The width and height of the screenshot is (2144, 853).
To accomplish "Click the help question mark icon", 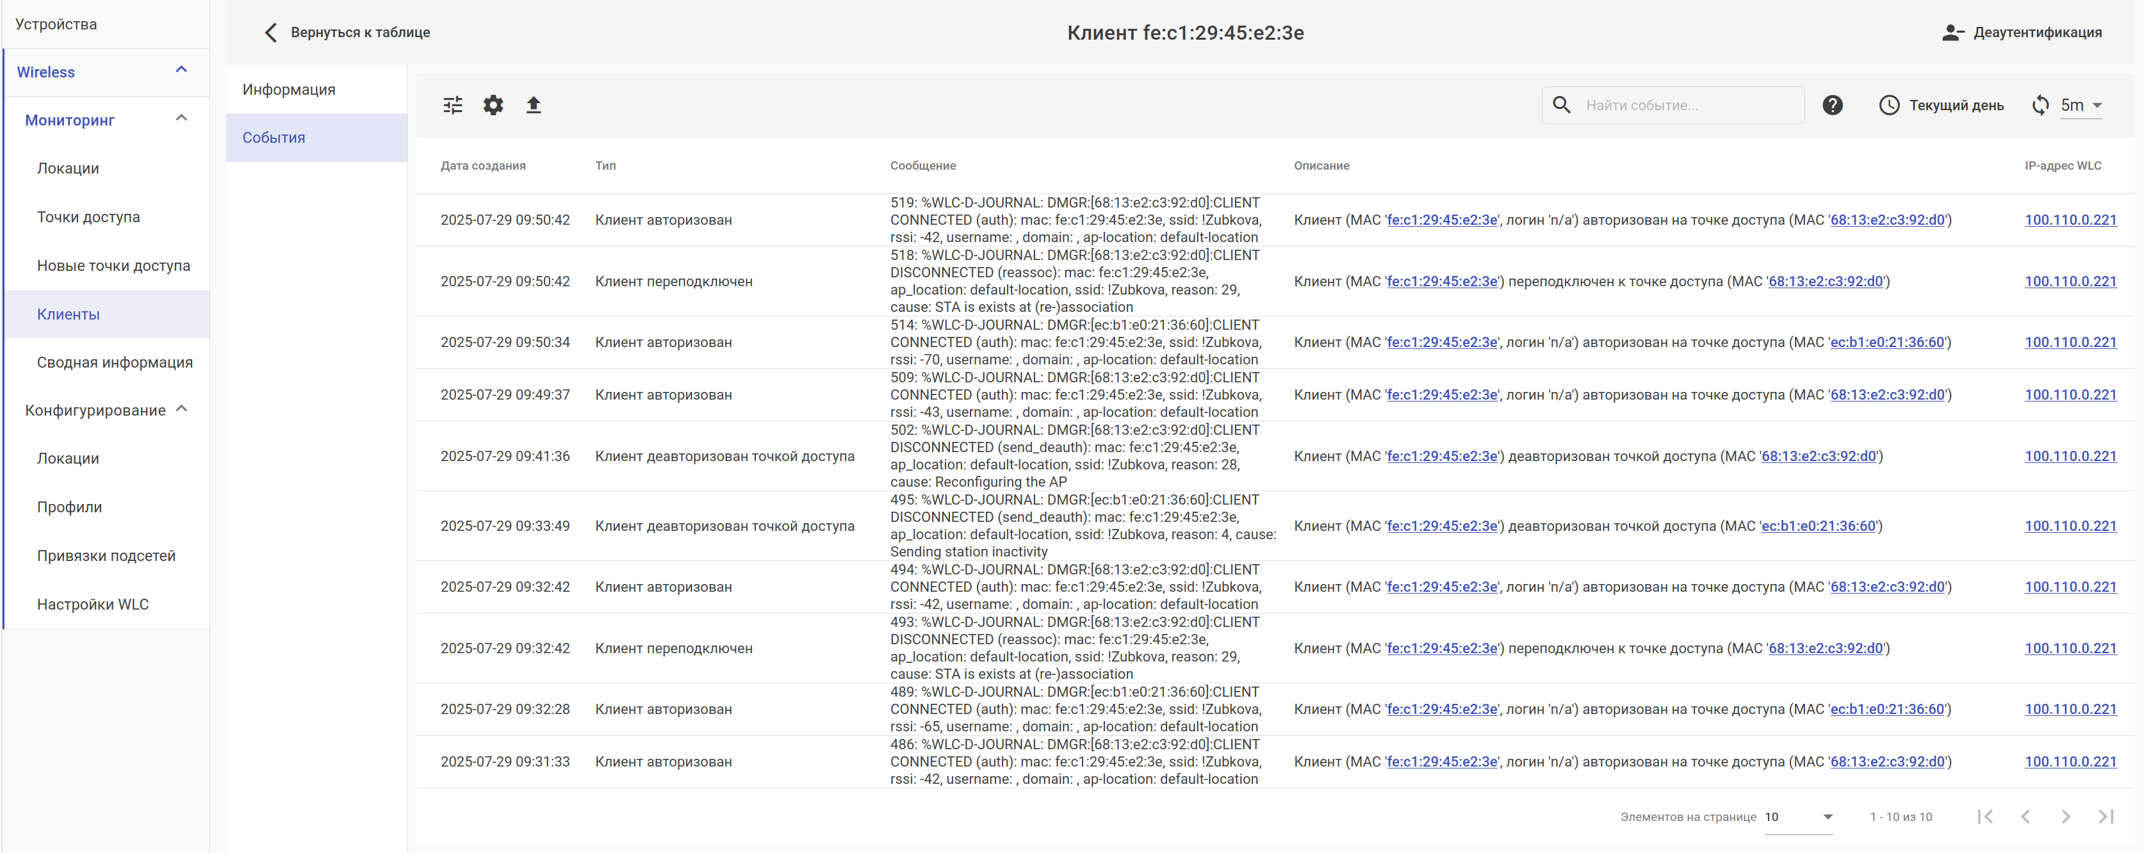I will 1832,105.
